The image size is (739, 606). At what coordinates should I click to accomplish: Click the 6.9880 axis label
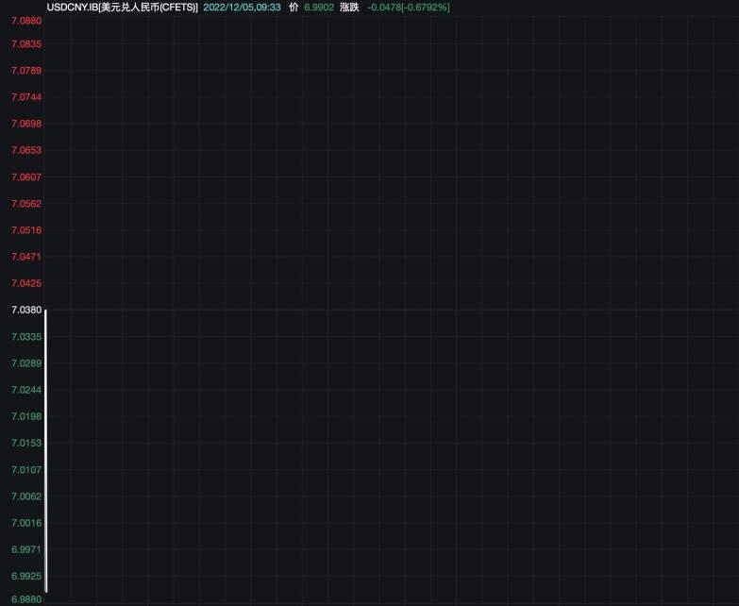[x=26, y=599]
